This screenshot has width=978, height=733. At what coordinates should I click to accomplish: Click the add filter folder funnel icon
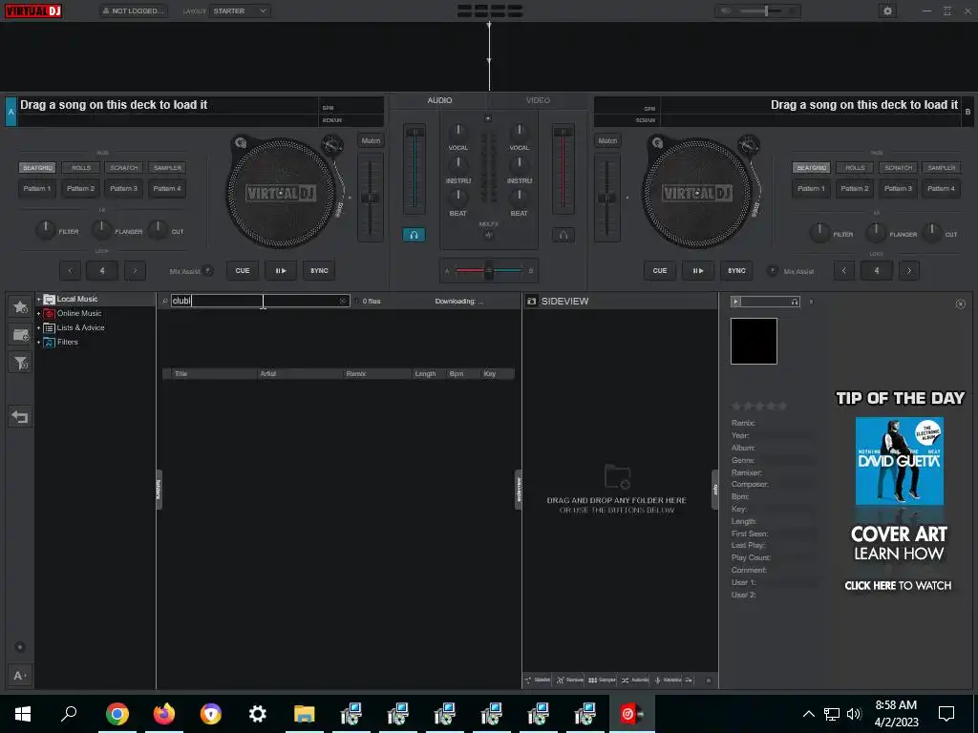[21, 363]
